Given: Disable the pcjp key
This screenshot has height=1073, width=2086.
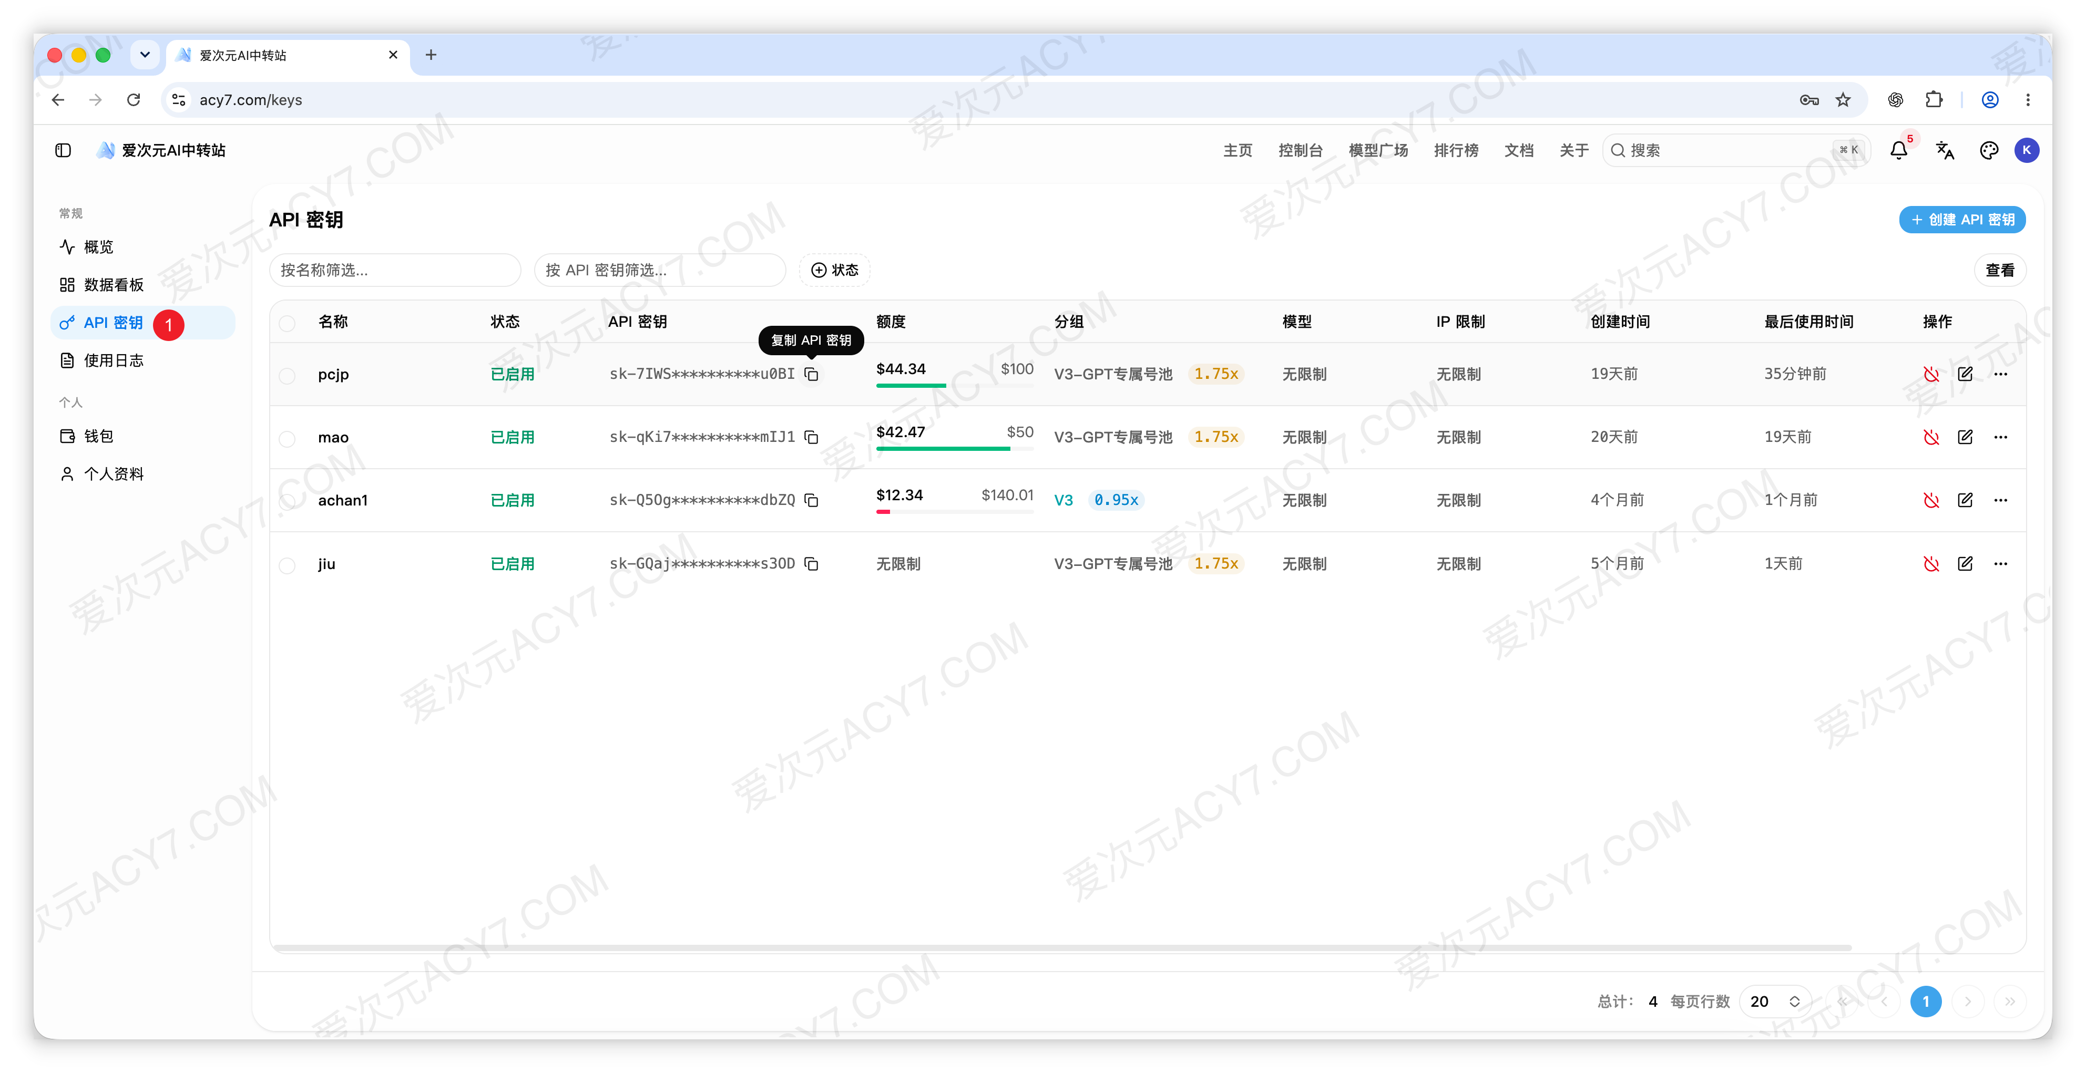Looking at the screenshot, I should pyautogui.click(x=1931, y=374).
